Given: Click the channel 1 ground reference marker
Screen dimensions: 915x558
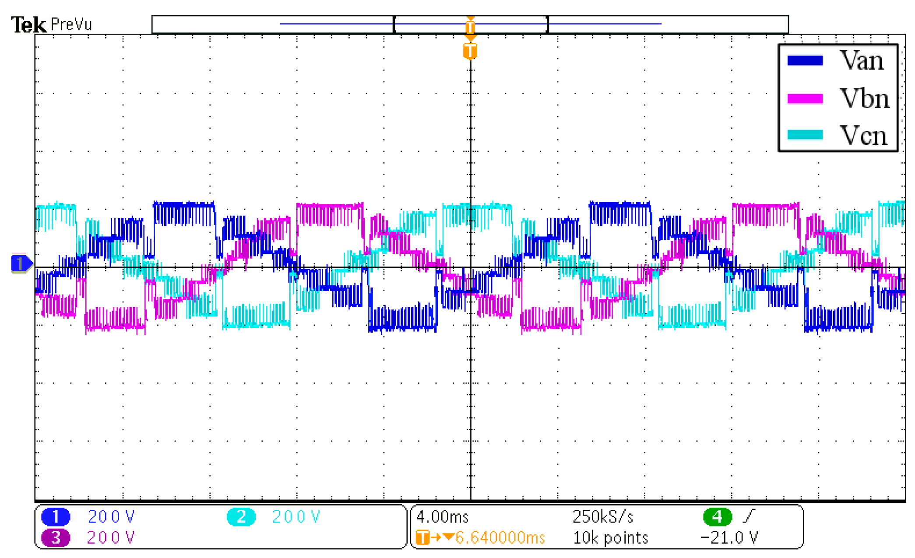Looking at the screenshot, I should click(x=21, y=263).
